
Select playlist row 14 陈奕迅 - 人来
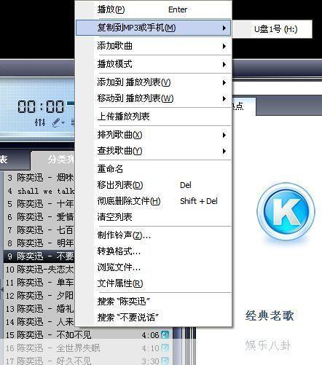(x=39, y=322)
